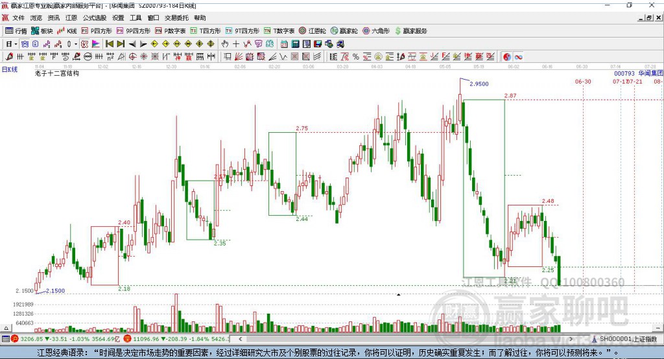Restore the inner document window button
This screenshot has width=664, height=359.
649,17
